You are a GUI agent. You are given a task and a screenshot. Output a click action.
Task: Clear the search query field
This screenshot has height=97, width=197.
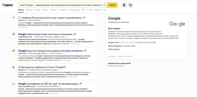point(104,5)
